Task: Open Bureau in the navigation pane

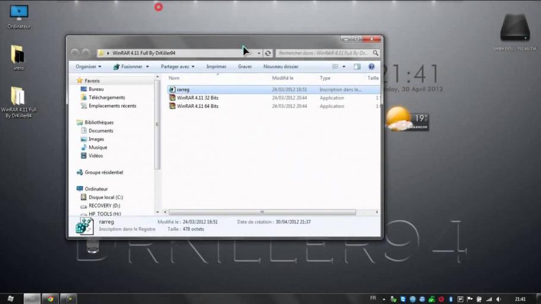Action: click(96, 89)
